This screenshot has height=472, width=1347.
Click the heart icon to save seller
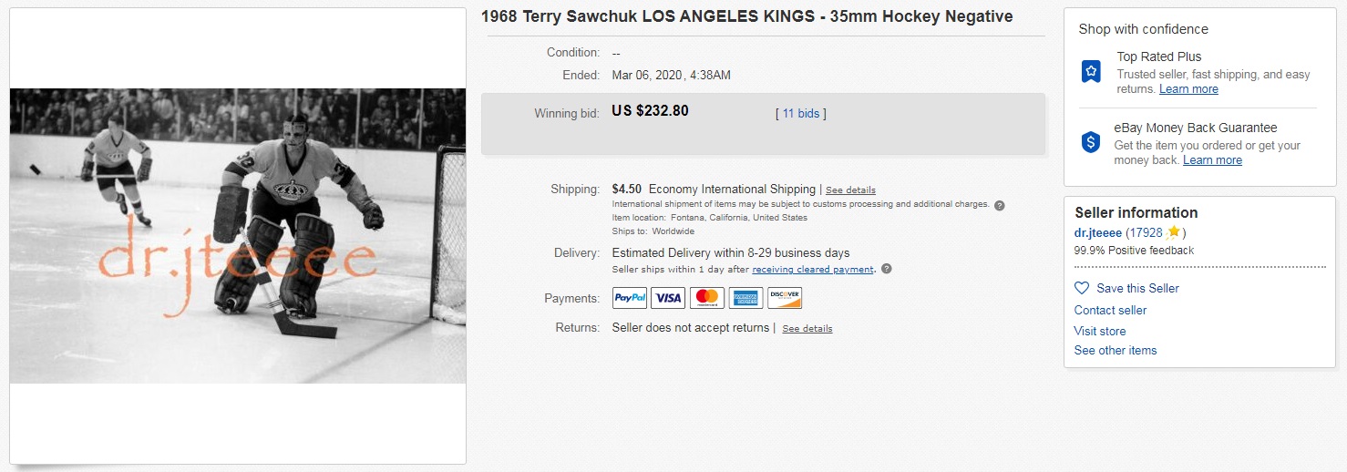(x=1082, y=288)
